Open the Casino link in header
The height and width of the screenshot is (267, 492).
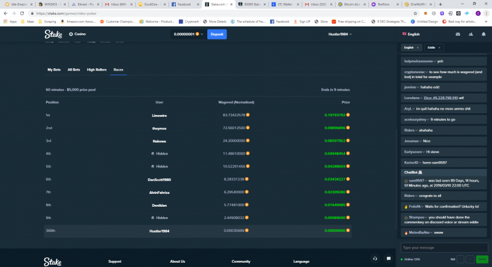(x=77, y=34)
